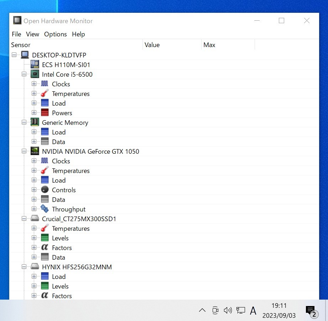Open the volume control in taskbar

228,310
